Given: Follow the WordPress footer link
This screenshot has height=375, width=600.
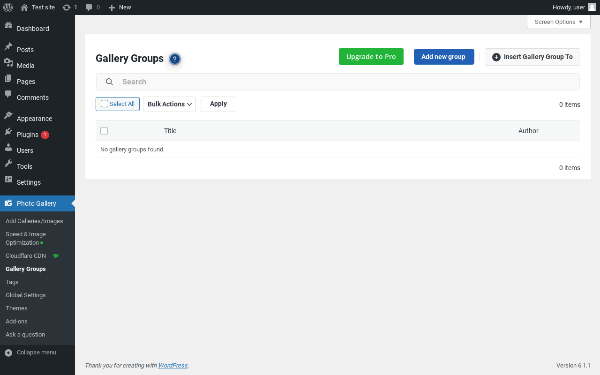Looking at the screenshot, I should coord(173,366).
